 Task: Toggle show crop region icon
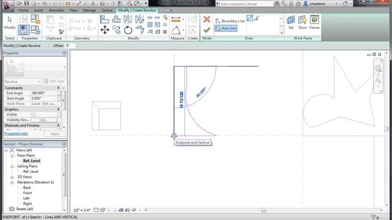coord(127,210)
